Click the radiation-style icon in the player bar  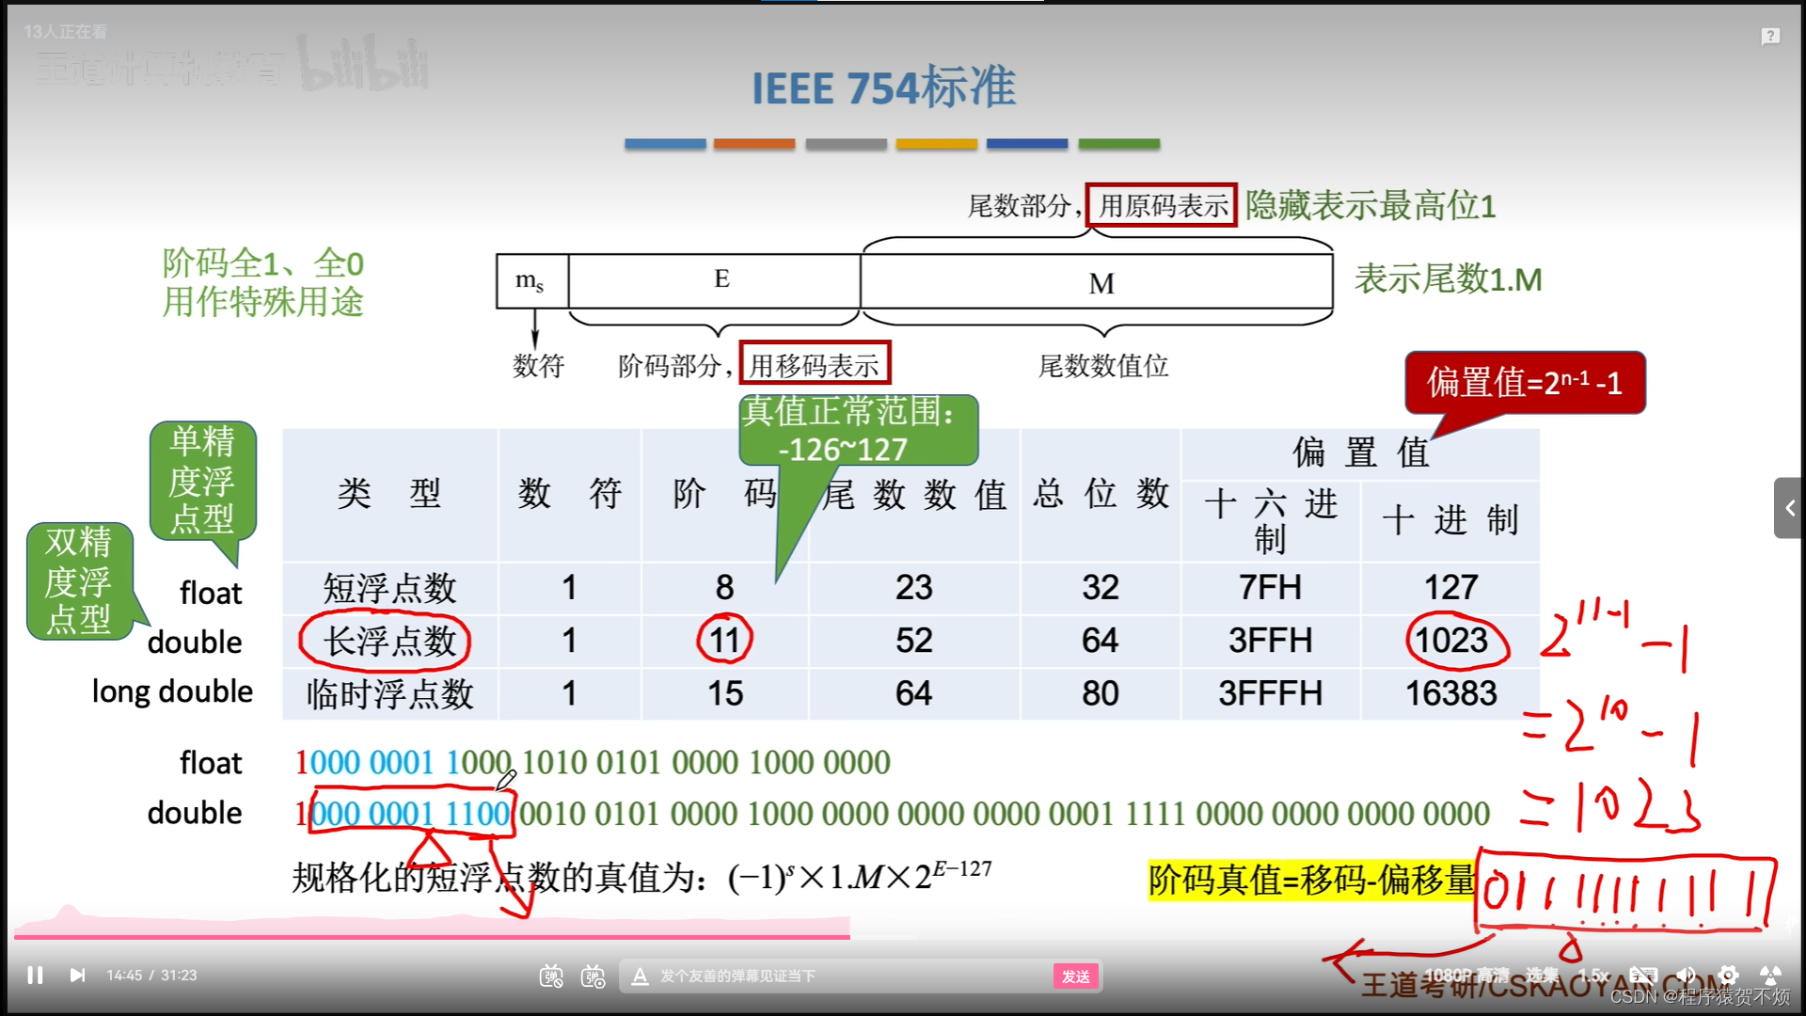point(1770,976)
